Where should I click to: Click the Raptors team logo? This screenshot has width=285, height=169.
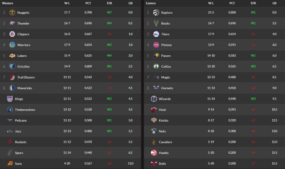tap(156, 13)
